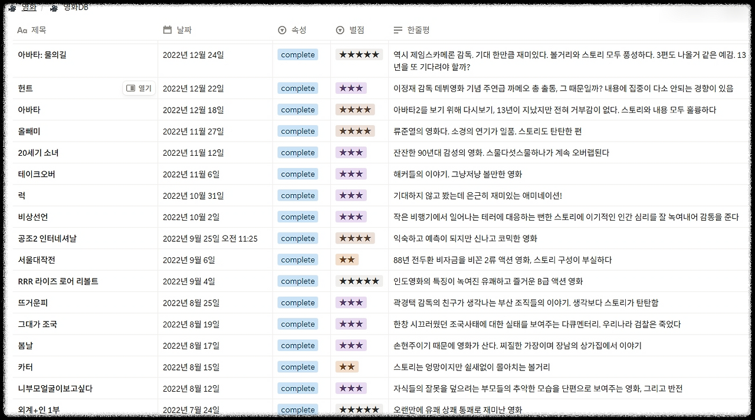Click review text starting 88년 전두환 비자금을
755x420 pixels.
coord(503,260)
